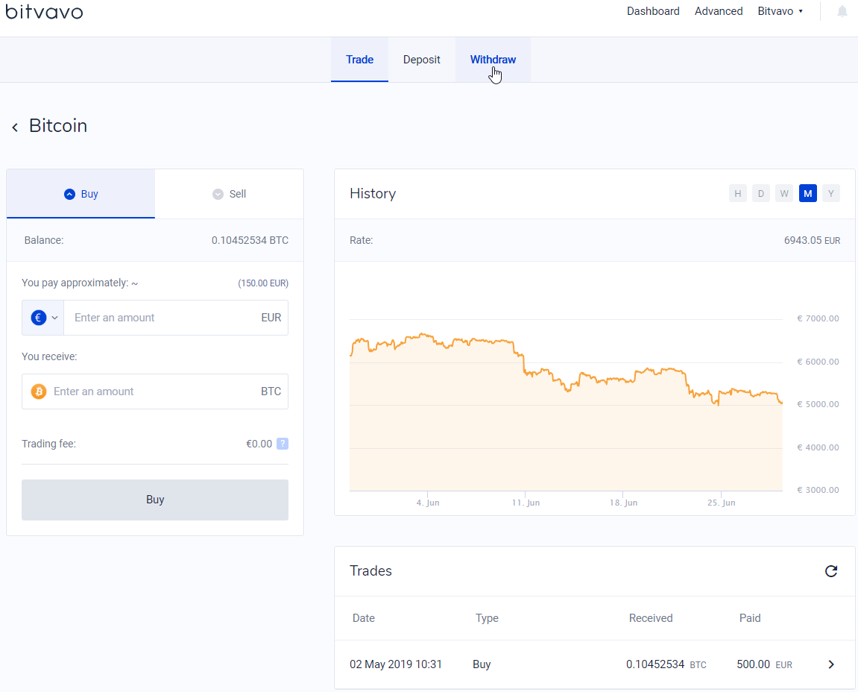858x692 pixels.
Task: Switch history chart to Year view
Action: (830, 193)
